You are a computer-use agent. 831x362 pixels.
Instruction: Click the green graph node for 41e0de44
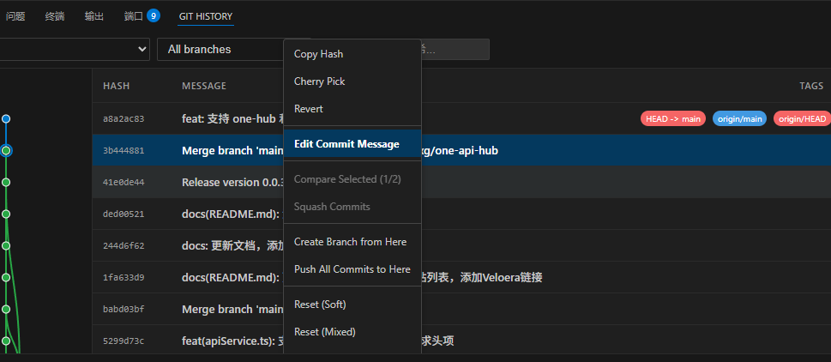click(6, 183)
